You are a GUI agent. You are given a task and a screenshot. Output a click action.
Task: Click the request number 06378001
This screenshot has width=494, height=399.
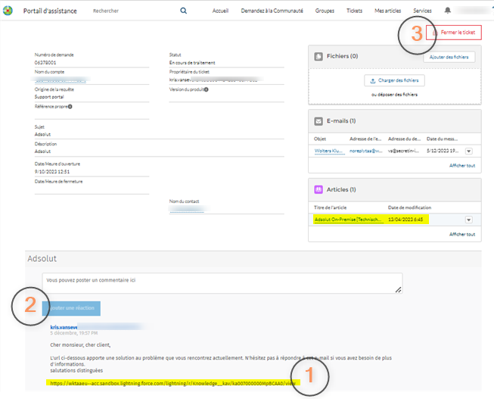click(45, 63)
